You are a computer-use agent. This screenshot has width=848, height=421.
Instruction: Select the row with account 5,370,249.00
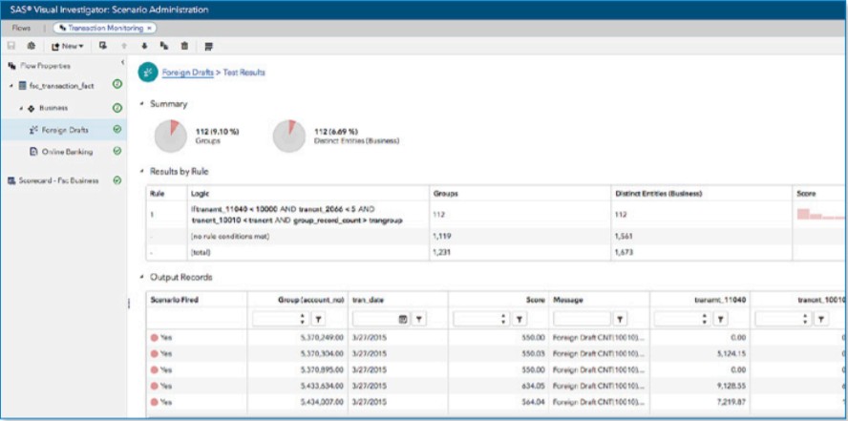(x=495, y=338)
